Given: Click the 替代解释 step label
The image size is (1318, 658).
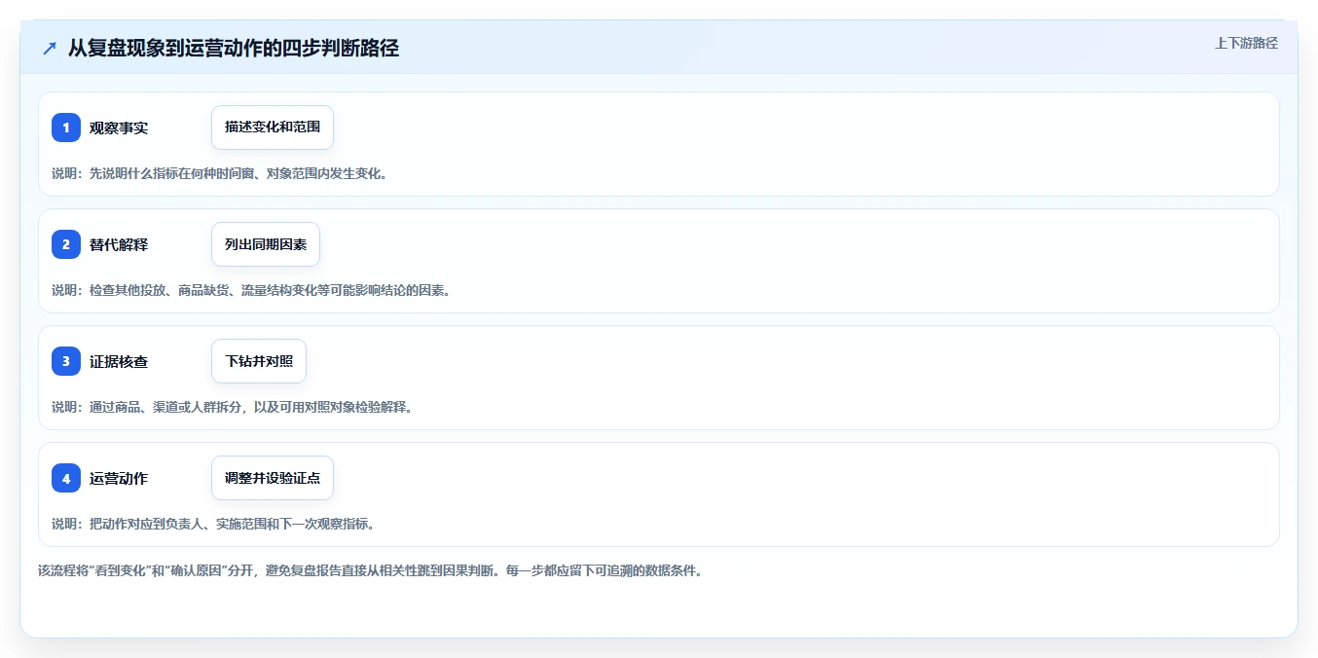Looking at the screenshot, I should pyautogui.click(x=119, y=244).
